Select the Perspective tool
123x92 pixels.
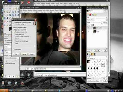click(18, 15)
